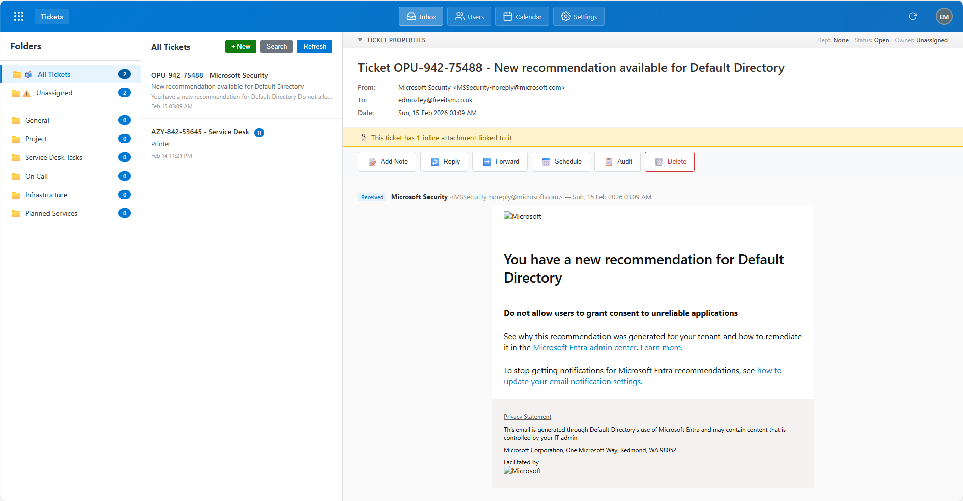
Task: Click the Search button in ticket list
Action: [277, 46]
